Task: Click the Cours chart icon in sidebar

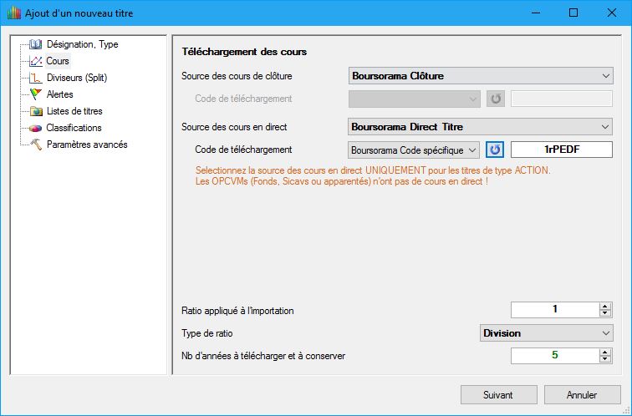Action: click(x=35, y=61)
